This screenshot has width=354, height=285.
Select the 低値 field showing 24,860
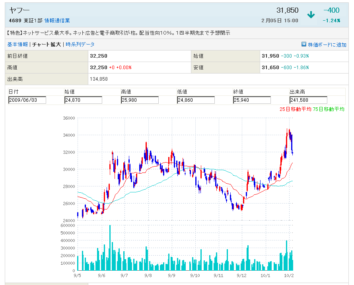pyautogui.click(x=196, y=100)
